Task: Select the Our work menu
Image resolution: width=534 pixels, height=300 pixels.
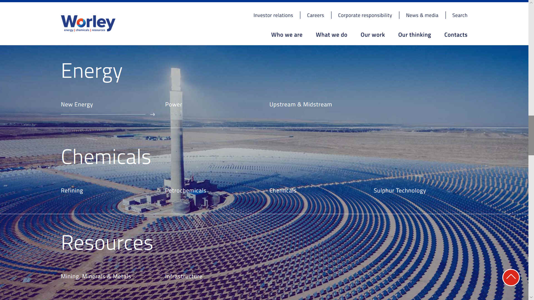Action: click(373, 35)
